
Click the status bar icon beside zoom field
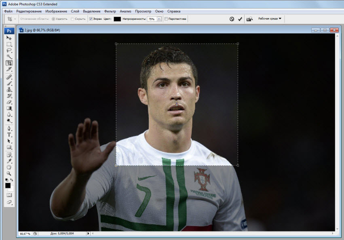pyautogui.click(x=35, y=234)
